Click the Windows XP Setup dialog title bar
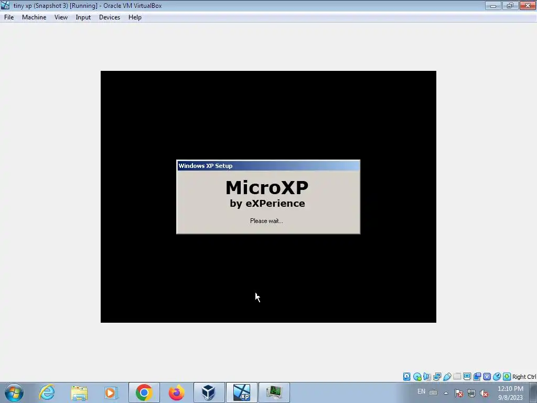Screen dimensions: 537x403 point(268,166)
